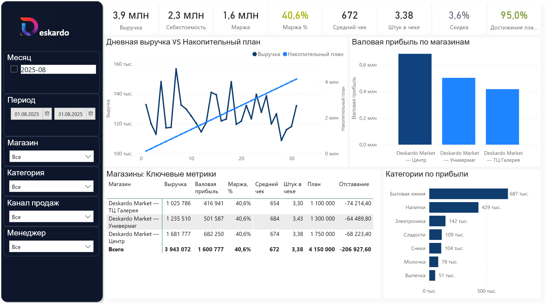This screenshot has width=545, height=303.
Task: Click the Выручка legend color dot
Action: (255, 54)
